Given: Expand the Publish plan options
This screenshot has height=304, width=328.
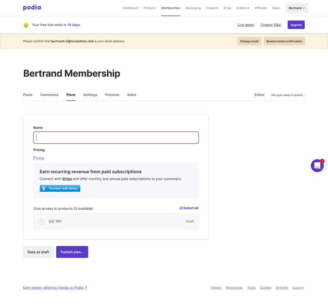Looking at the screenshot, I should coord(72,252).
